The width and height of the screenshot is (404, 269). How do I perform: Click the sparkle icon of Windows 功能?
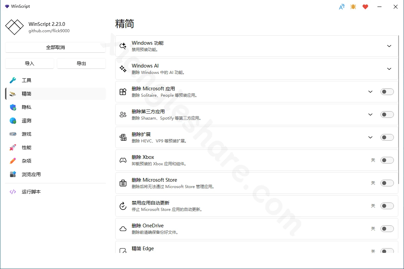[123, 46]
